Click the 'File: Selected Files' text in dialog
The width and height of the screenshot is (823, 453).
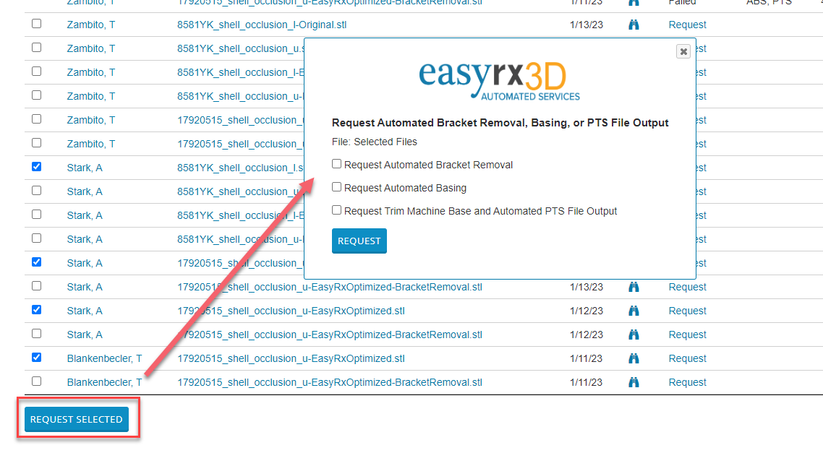[x=374, y=142]
